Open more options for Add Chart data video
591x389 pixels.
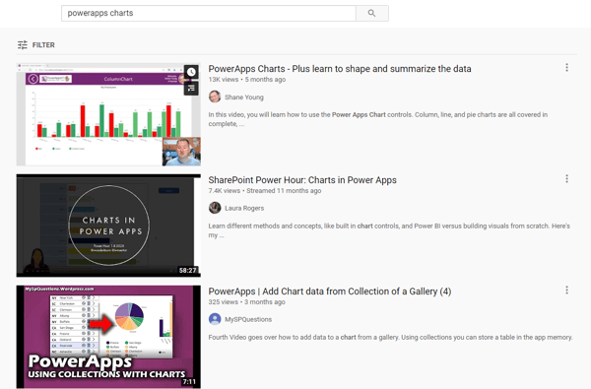(566, 290)
